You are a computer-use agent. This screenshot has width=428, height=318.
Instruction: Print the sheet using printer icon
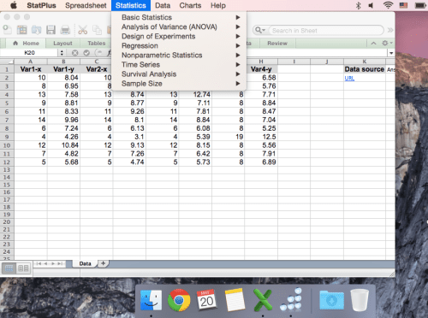tap(65, 30)
